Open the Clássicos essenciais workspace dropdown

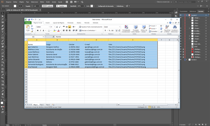(x=164, y=2)
